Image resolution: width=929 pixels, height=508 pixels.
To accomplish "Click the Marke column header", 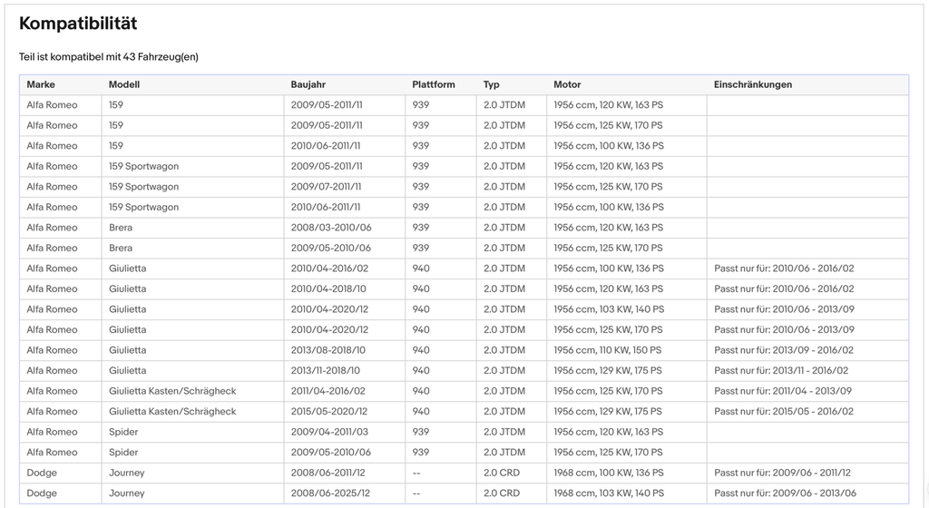I will point(40,84).
